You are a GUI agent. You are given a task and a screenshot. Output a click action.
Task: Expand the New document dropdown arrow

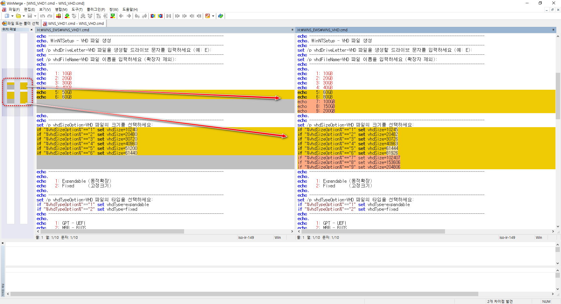pyautogui.click(x=12, y=16)
